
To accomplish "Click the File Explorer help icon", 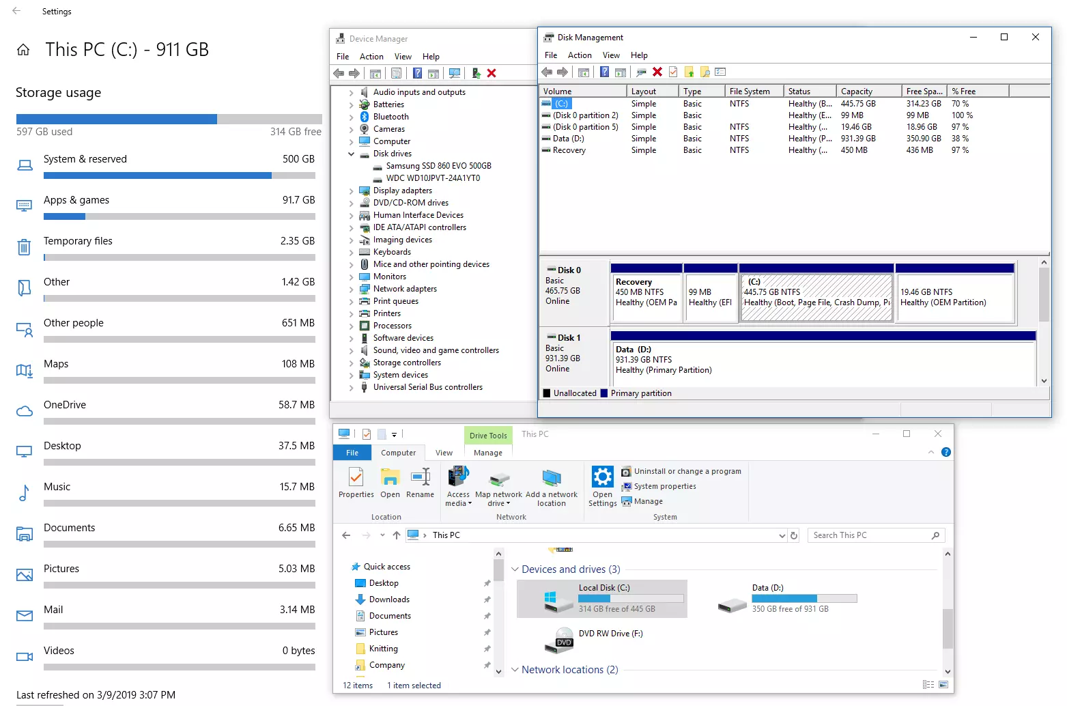I will click(946, 452).
